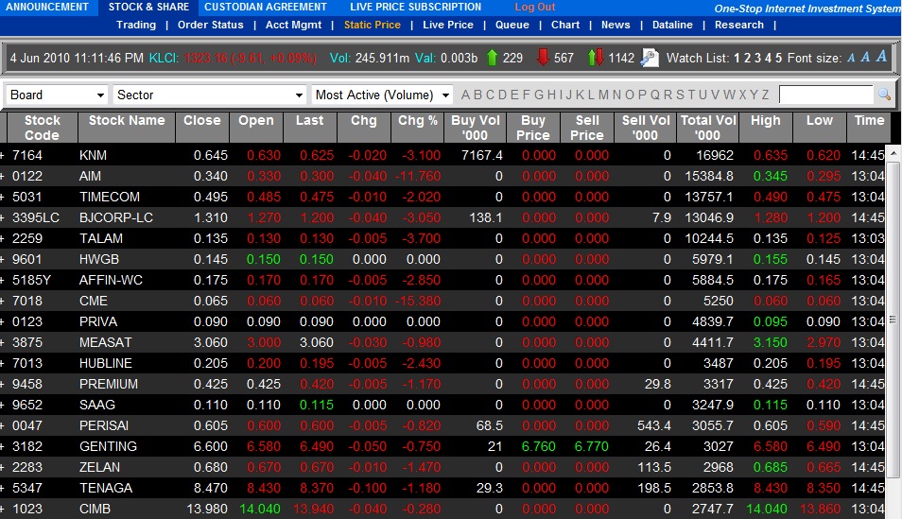Click stock name BJCORP-LC
The image size is (902, 519).
[x=116, y=217]
